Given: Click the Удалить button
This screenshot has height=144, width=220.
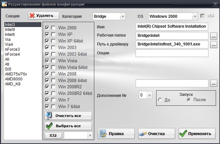Looking at the screenshot, I should 44,15.
